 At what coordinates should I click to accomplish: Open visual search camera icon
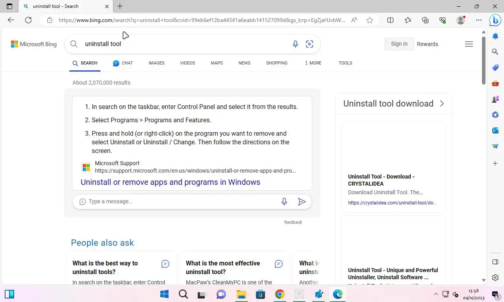pyautogui.click(x=309, y=44)
